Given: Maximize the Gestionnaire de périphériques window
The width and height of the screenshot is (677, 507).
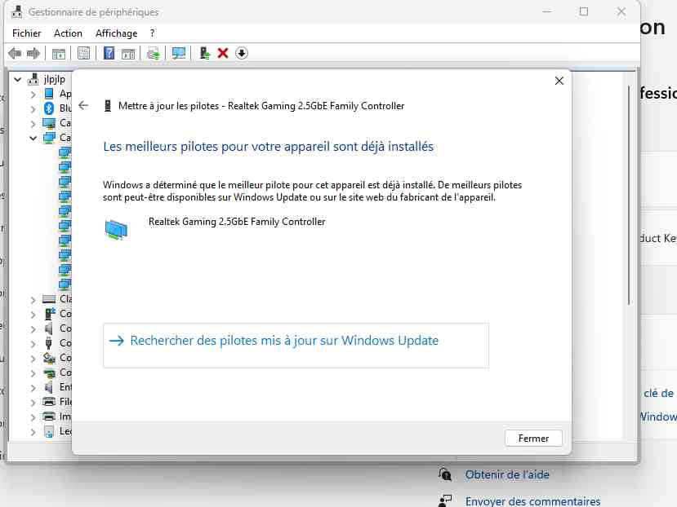Looking at the screenshot, I should pyautogui.click(x=584, y=11).
